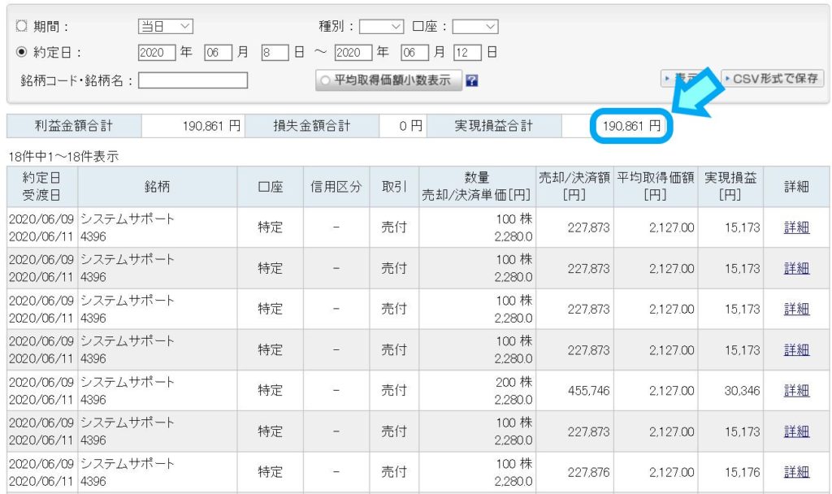Select the 期間 radio button

(x=21, y=25)
